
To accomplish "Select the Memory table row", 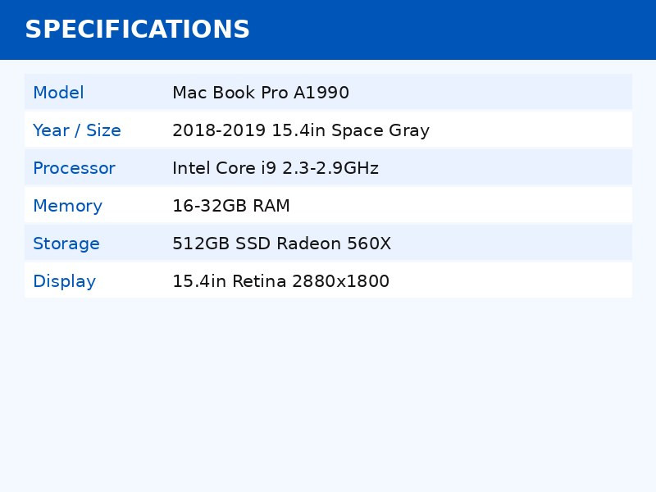I will click(x=328, y=205).
